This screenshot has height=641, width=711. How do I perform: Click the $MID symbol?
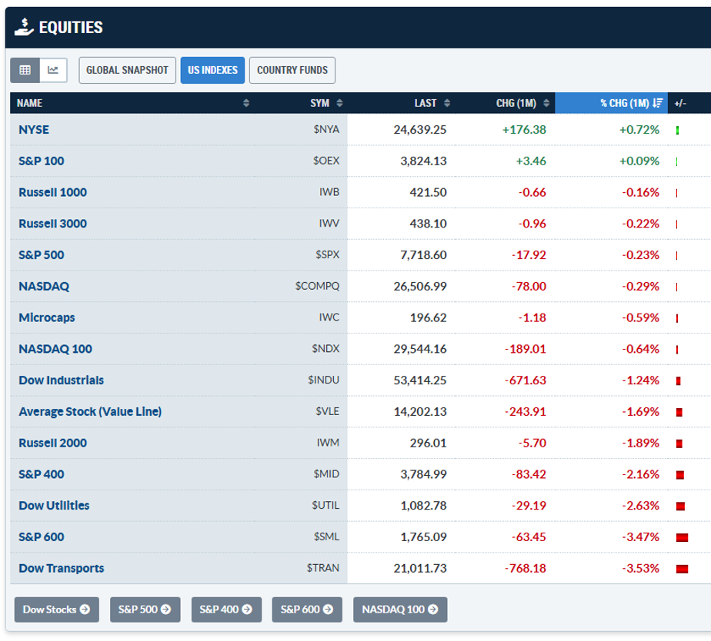326,474
